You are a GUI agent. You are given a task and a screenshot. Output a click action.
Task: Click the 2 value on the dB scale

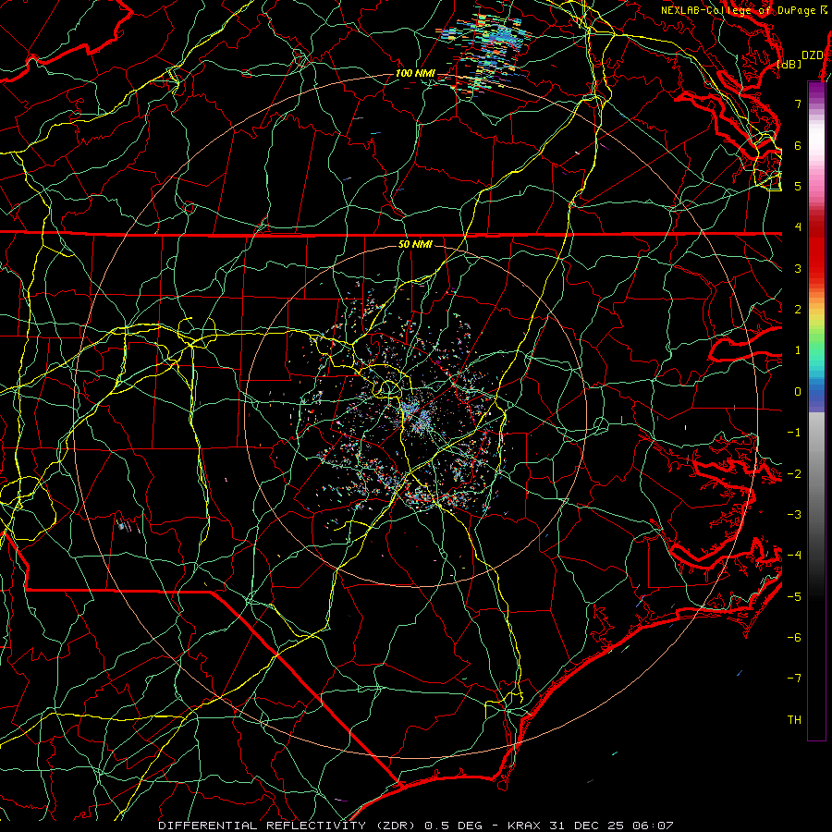(798, 310)
